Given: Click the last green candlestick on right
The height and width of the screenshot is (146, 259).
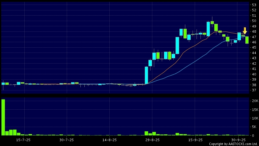Looking at the screenshot, I should pos(247,40).
